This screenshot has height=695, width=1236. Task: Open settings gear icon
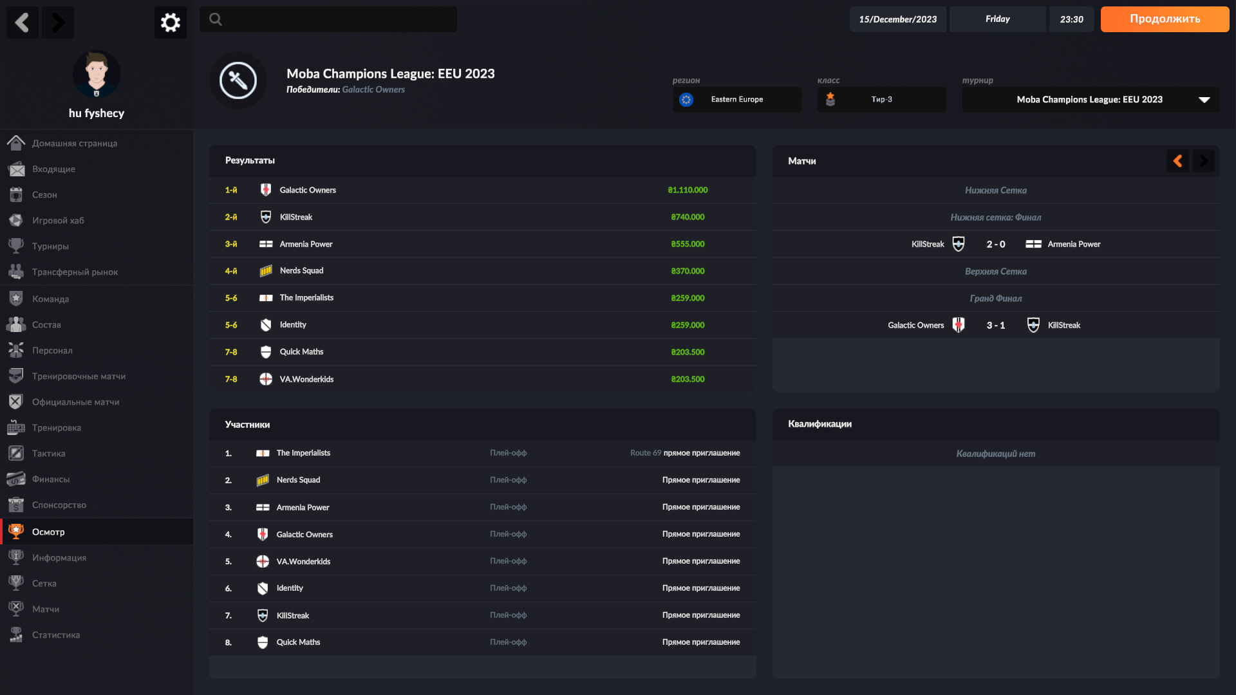[x=170, y=23]
